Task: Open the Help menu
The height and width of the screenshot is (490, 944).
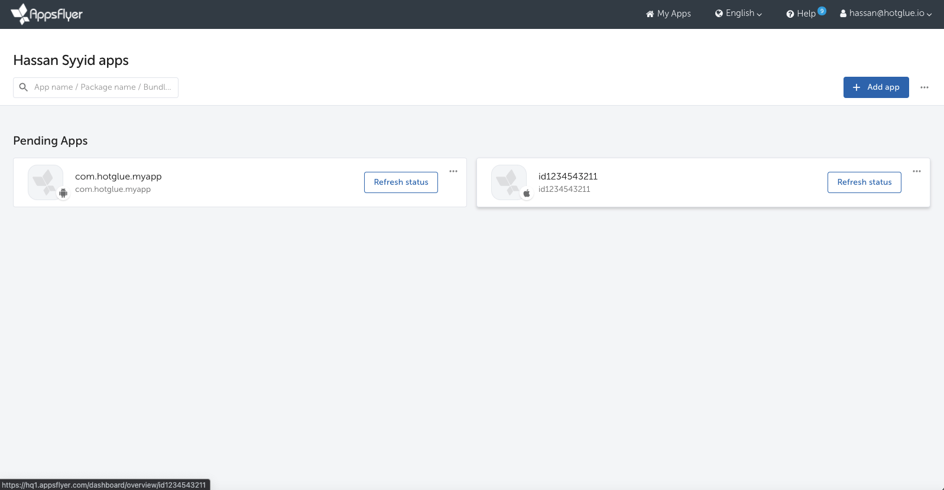Action: pyautogui.click(x=801, y=14)
